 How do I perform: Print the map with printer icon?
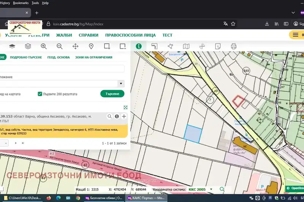[x=234, y=46]
